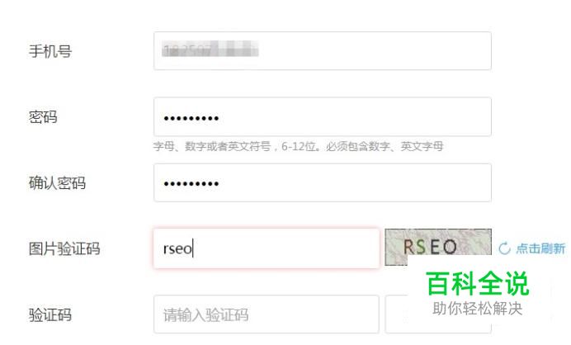Screen dimensions: 571x345
Task: Click the masked dots in 确认密码 field
Action: click(191, 183)
